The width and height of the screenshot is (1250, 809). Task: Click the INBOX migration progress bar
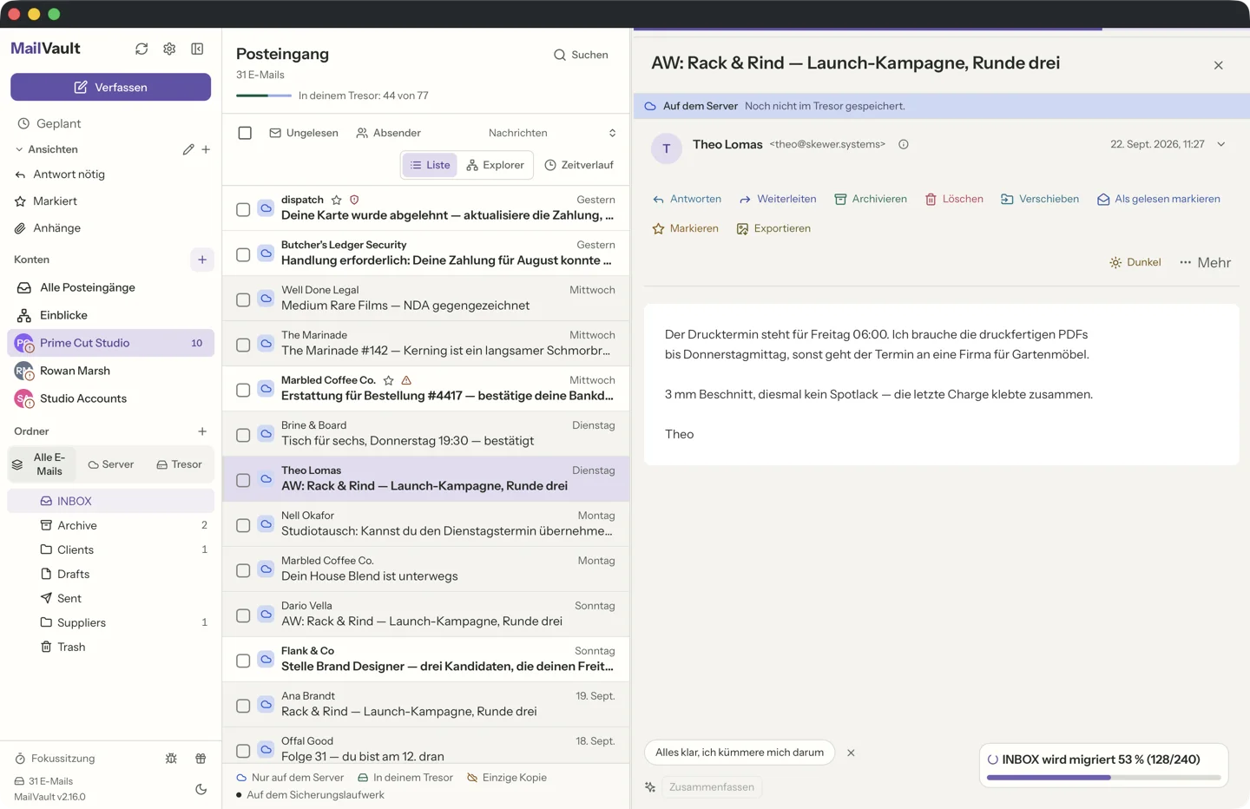(x=1104, y=778)
